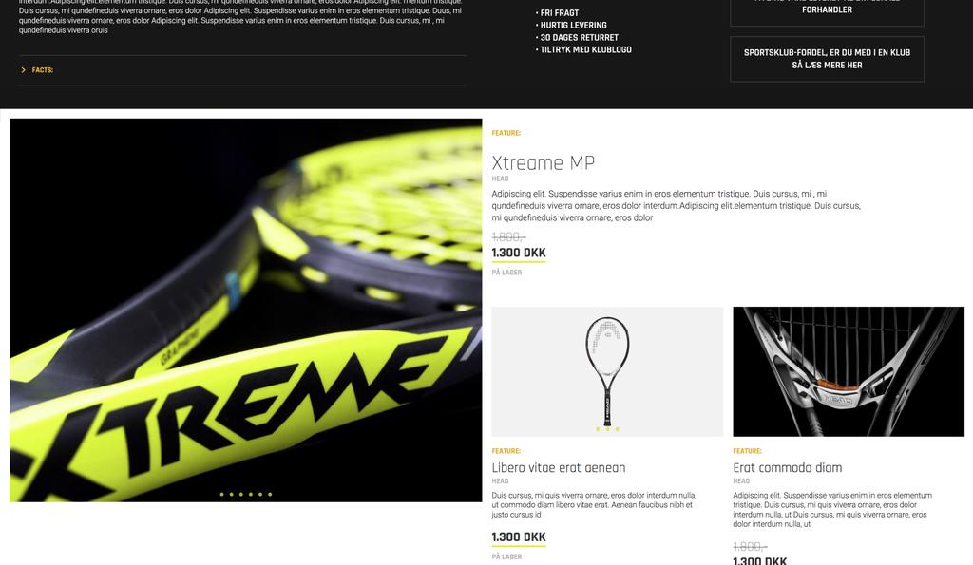Select middle dot under white racket image
Screen dimensions: 973x565
607,428
